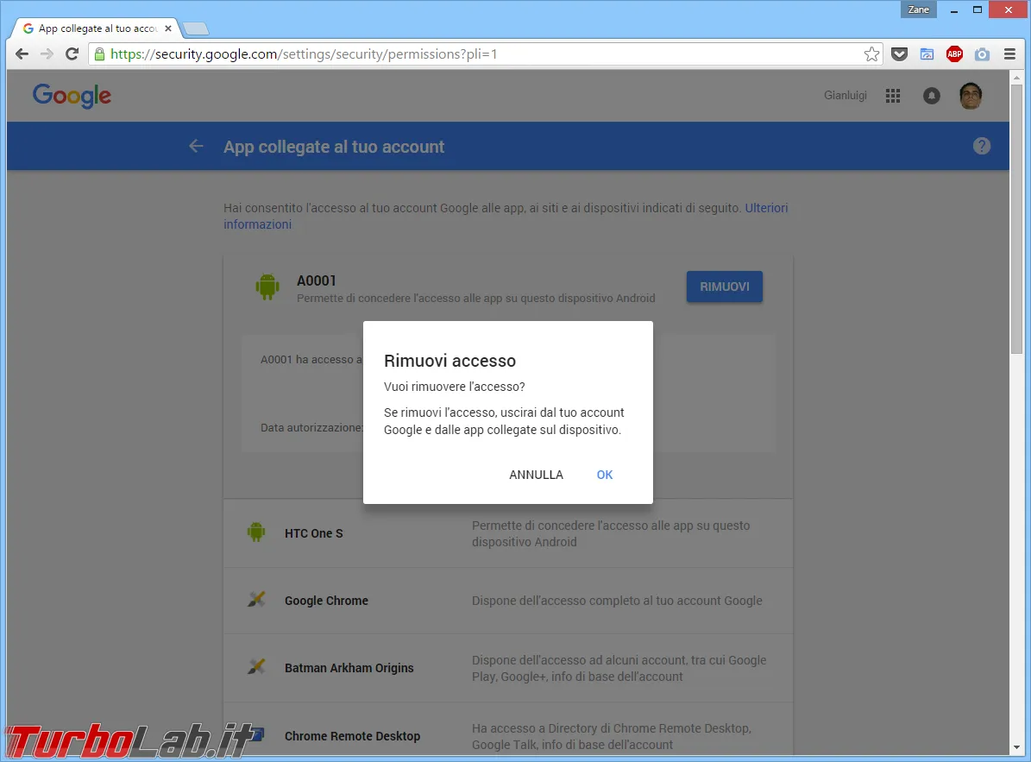Screen dimensions: 1031x762
Task: Reload the page with refresh icon
Action: pyautogui.click(x=72, y=54)
